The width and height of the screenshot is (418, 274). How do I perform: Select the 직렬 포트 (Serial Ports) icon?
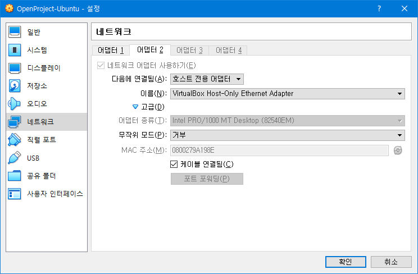(x=15, y=140)
